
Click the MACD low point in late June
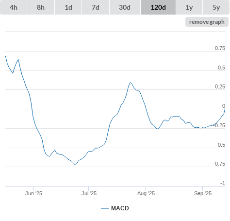point(75,165)
